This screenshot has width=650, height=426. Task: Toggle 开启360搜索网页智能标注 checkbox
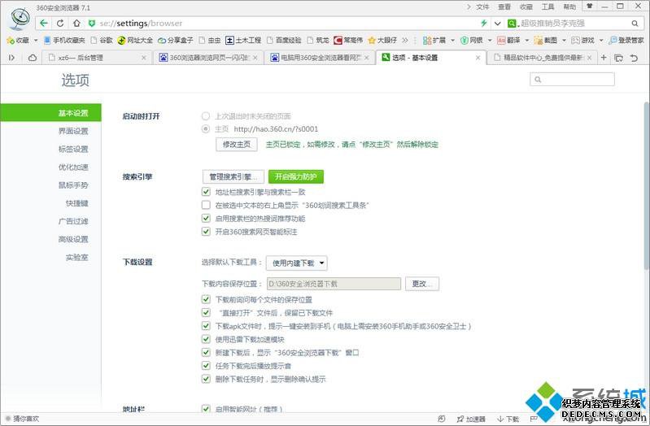[x=206, y=231]
